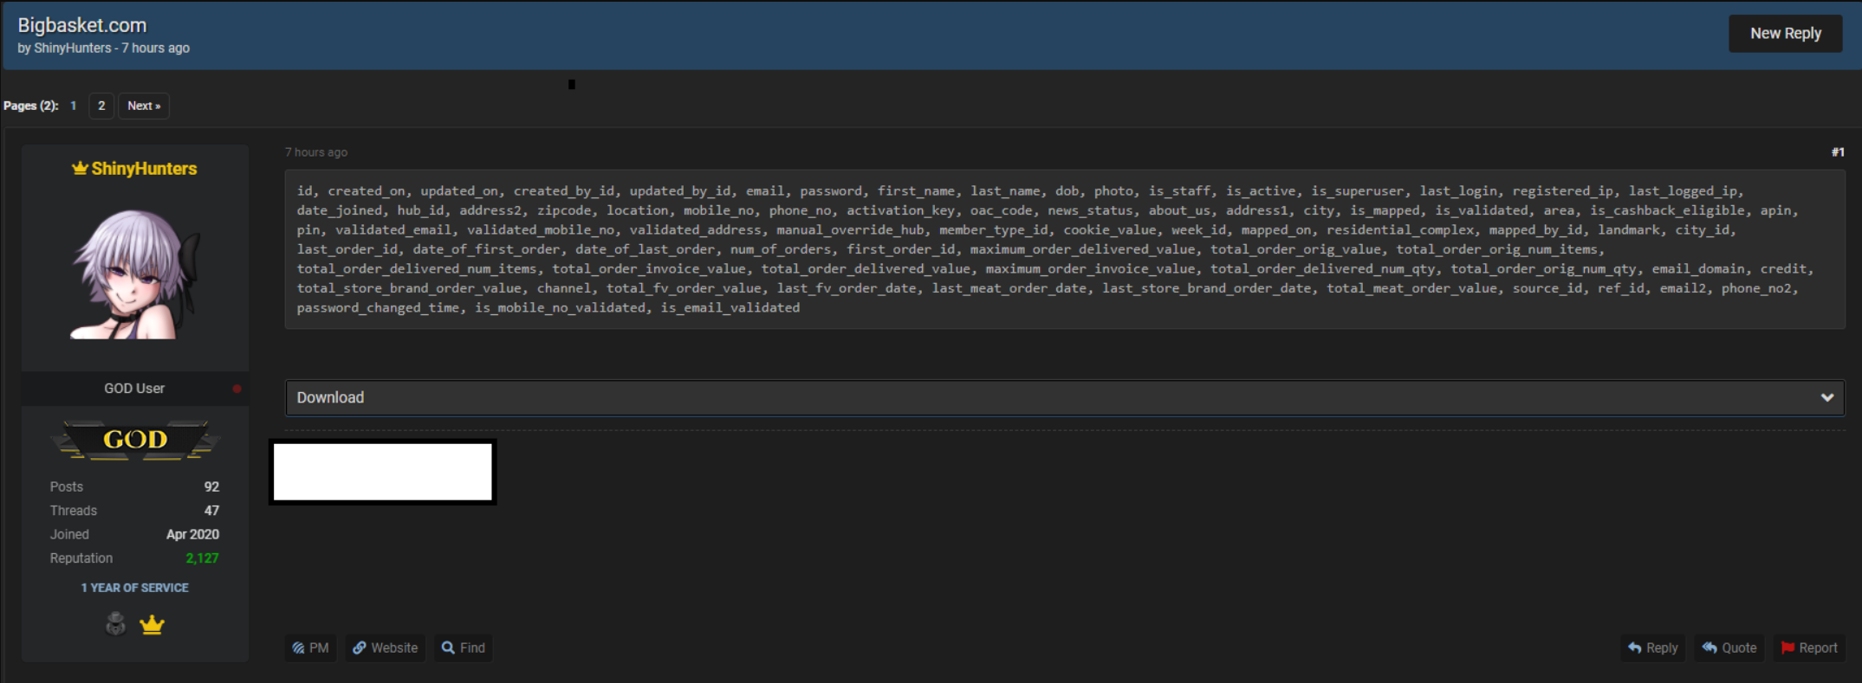Open the poster's Website link icon
Viewport: 1862px width, 683px height.
pos(385,648)
